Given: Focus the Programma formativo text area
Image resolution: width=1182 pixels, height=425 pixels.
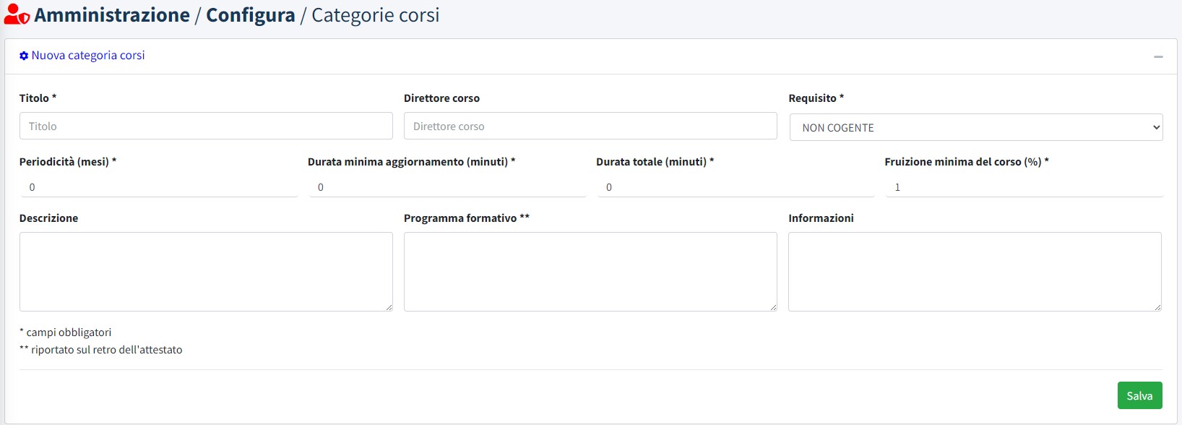Looking at the screenshot, I should click(590, 271).
